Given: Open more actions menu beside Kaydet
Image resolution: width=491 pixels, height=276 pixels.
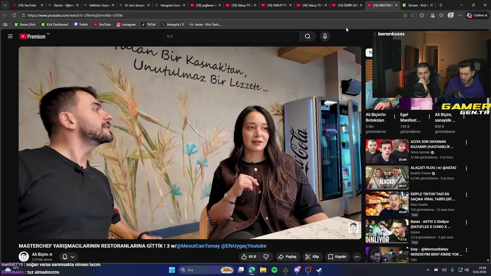Looking at the screenshot, I should click(357, 257).
